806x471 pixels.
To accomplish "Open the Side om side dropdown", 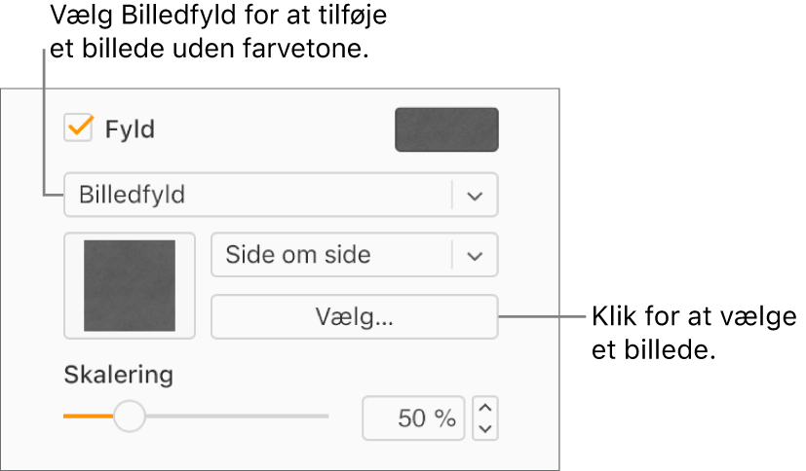I will pos(354,255).
